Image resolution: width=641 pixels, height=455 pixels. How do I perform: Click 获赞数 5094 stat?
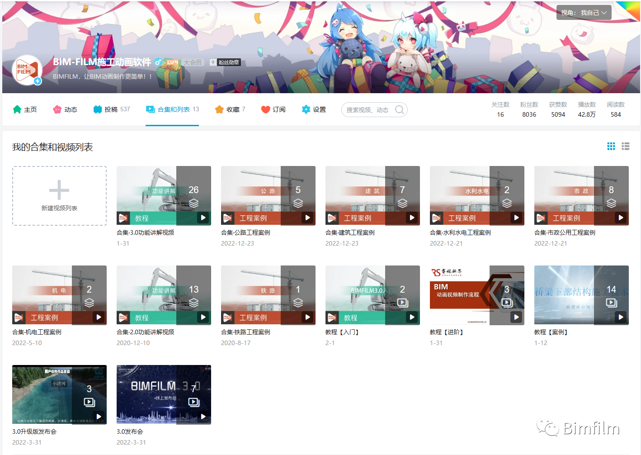[558, 109]
